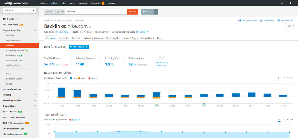Image resolution: width=298 pixels, height=138 pixels.
Task: Expand the Gap Analysis sidebar section
Action: coord(35,106)
